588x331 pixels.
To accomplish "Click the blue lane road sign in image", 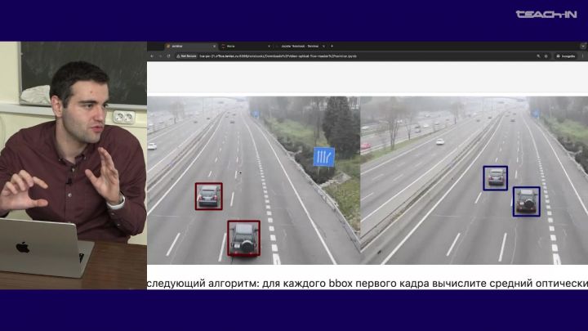I will 324,157.
